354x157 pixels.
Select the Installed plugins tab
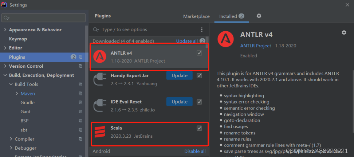click(228, 16)
